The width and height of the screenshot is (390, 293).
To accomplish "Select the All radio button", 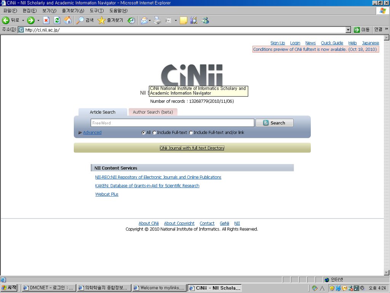I will tap(144, 132).
